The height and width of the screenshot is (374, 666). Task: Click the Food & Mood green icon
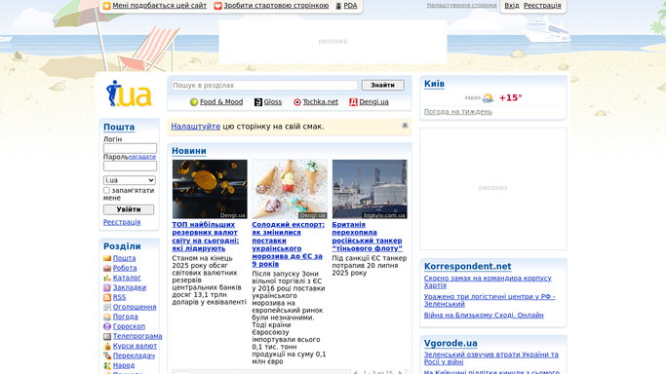pyautogui.click(x=194, y=102)
